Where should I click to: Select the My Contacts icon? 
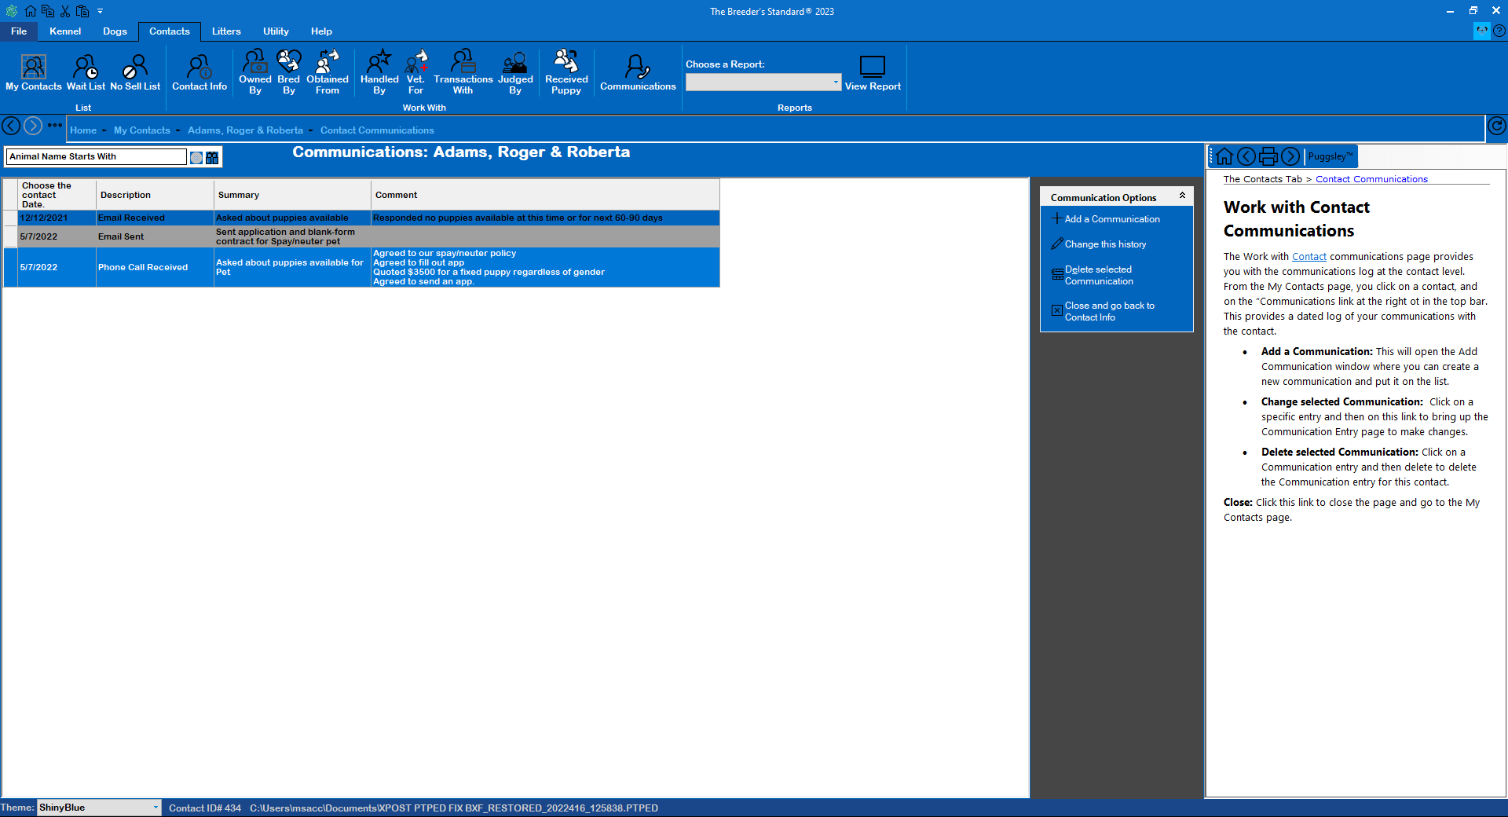pos(33,71)
